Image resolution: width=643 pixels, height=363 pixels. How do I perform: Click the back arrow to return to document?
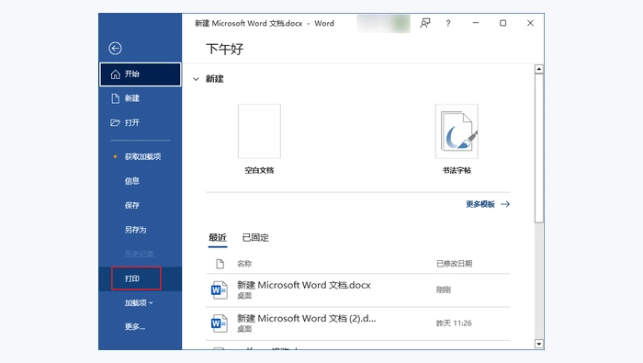tap(115, 49)
